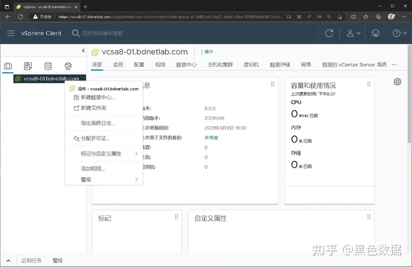Click the browser zoom icon

(x=329, y=17)
